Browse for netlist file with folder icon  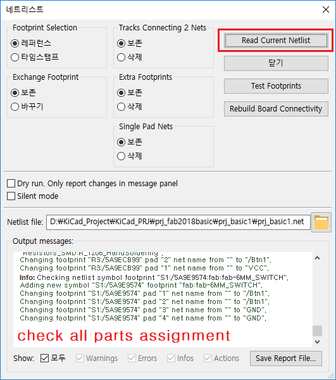point(321,222)
